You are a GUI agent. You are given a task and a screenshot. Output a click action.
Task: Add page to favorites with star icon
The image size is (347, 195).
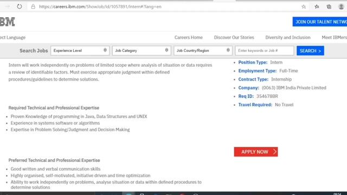click(x=304, y=6)
